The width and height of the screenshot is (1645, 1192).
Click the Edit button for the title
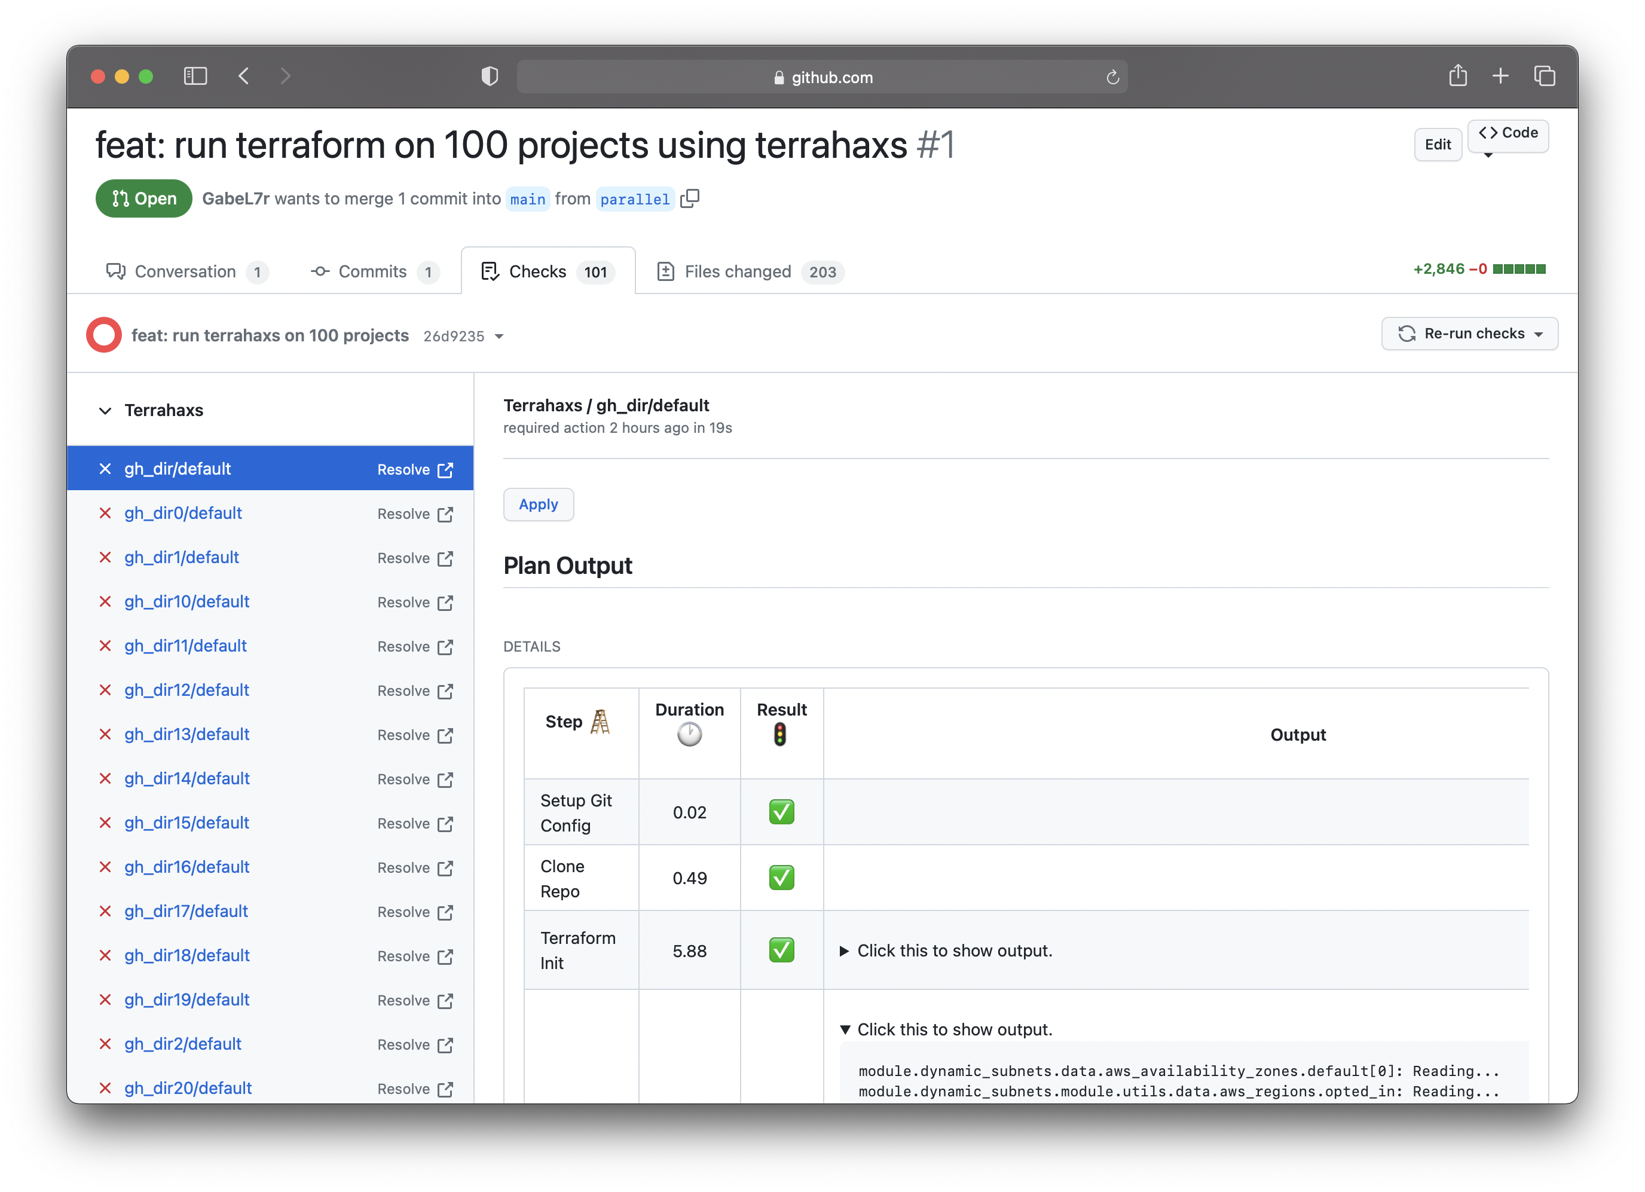click(1437, 145)
